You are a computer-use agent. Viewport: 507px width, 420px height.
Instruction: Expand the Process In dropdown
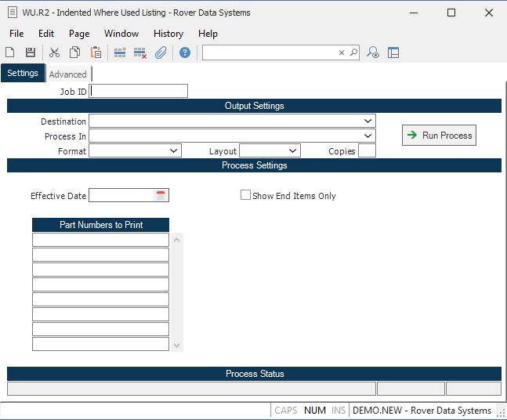pyautogui.click(x=368, y=136)
